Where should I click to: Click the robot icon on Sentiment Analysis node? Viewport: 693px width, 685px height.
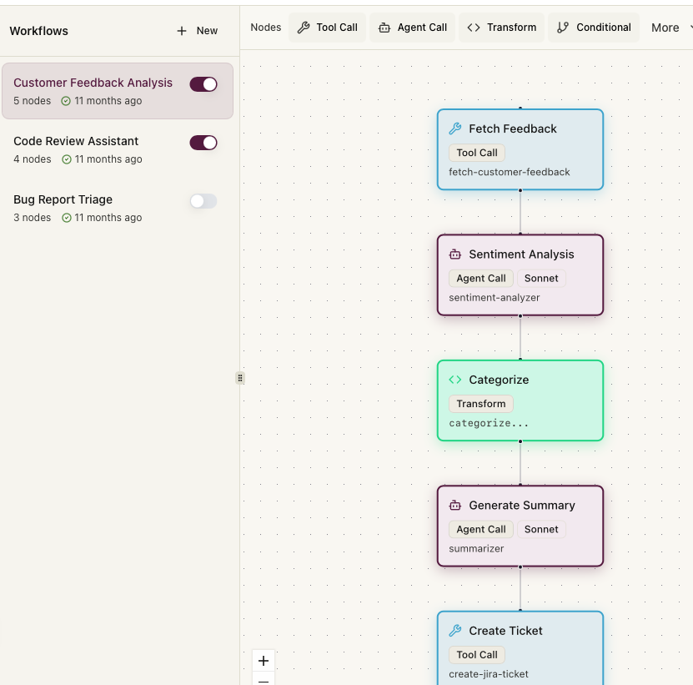pos(454,254)
